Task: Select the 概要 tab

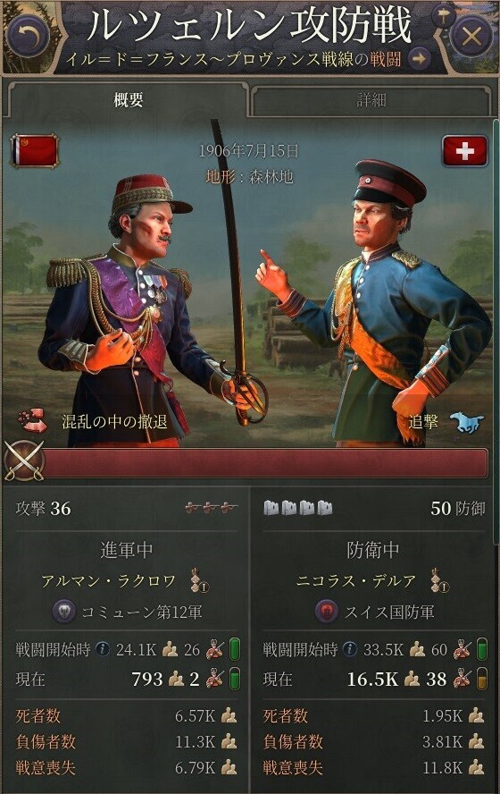Action: pyautogui.click(x=128, y=100)
